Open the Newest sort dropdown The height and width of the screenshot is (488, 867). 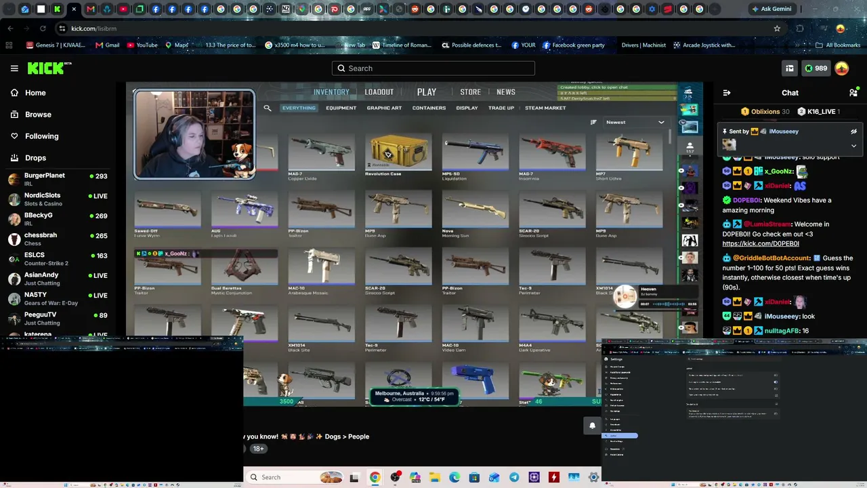coord(635,122)
